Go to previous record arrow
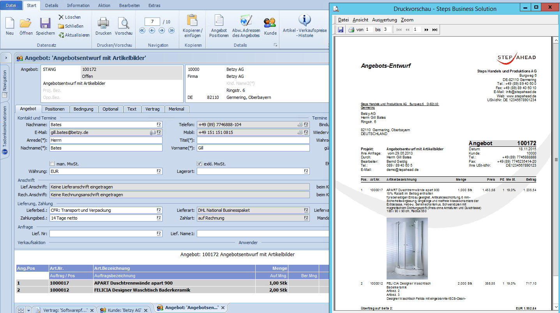The height and width of the screenshot is (313, 560). point(152,30)
